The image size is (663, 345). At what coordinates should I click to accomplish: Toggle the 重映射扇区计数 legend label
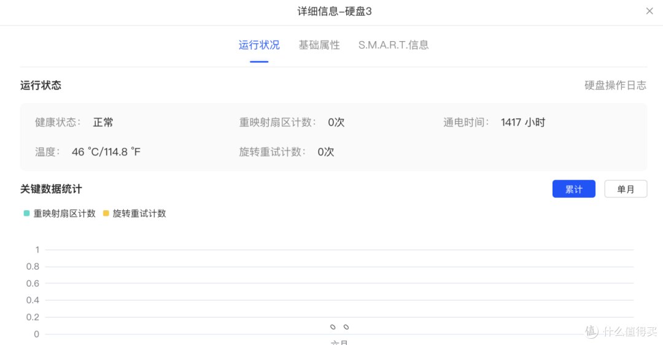click(x=64, y=214)
